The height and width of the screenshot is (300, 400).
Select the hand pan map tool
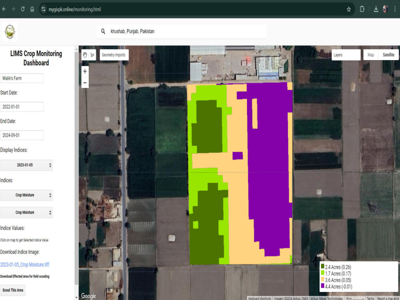85,55
